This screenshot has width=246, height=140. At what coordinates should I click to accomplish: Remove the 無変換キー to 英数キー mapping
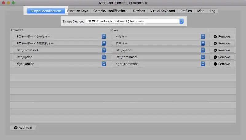pyautogui.click(x=222, y=43)
